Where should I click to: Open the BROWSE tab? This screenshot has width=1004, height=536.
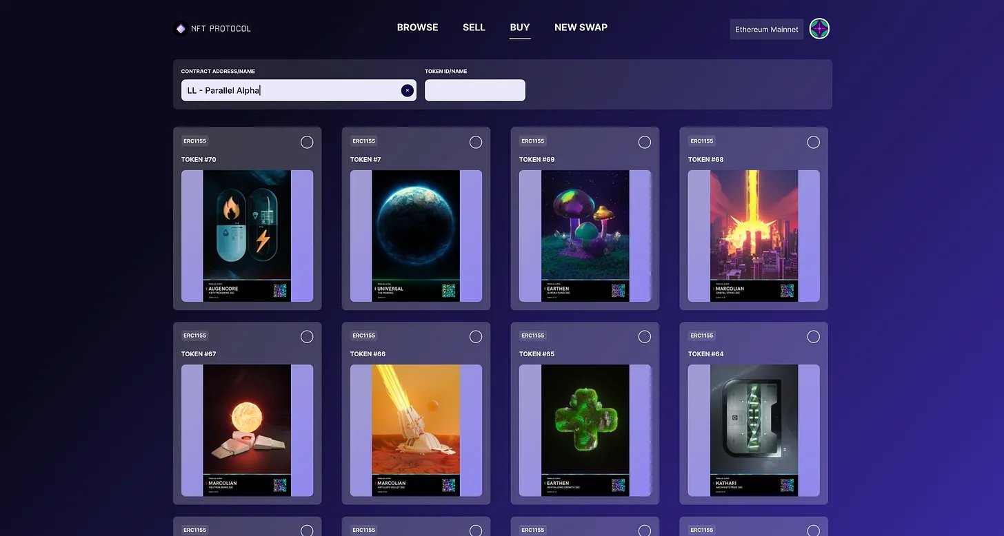(417, 28)
